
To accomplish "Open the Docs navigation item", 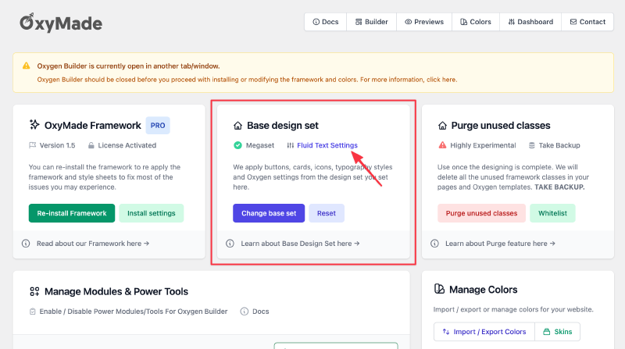I will [x=326, y=22].
